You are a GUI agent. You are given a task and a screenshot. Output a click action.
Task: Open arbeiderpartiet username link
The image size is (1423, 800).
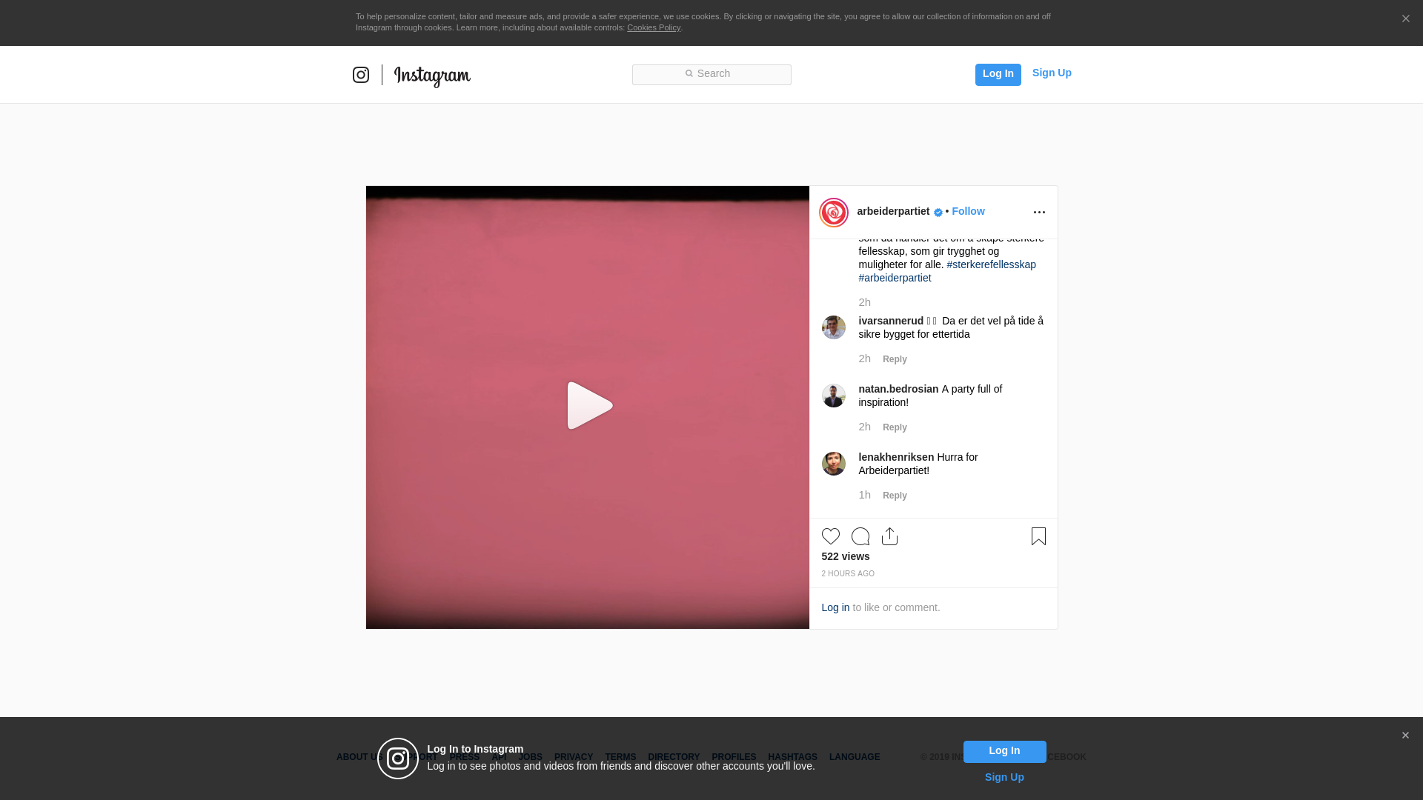893,211
